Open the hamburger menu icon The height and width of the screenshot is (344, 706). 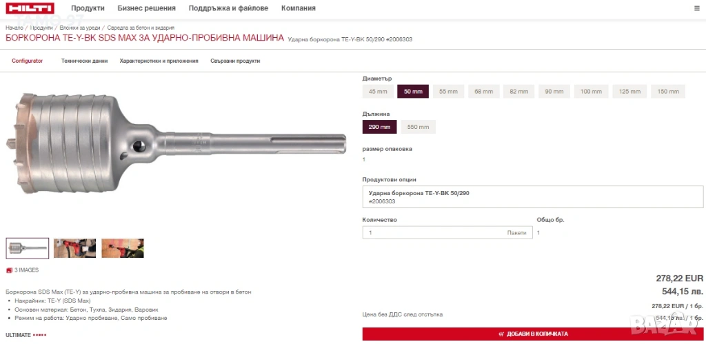697,8
